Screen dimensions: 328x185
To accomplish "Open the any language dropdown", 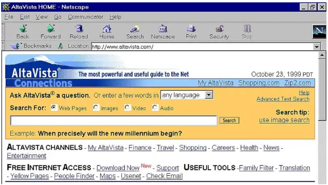I will 187,95.
